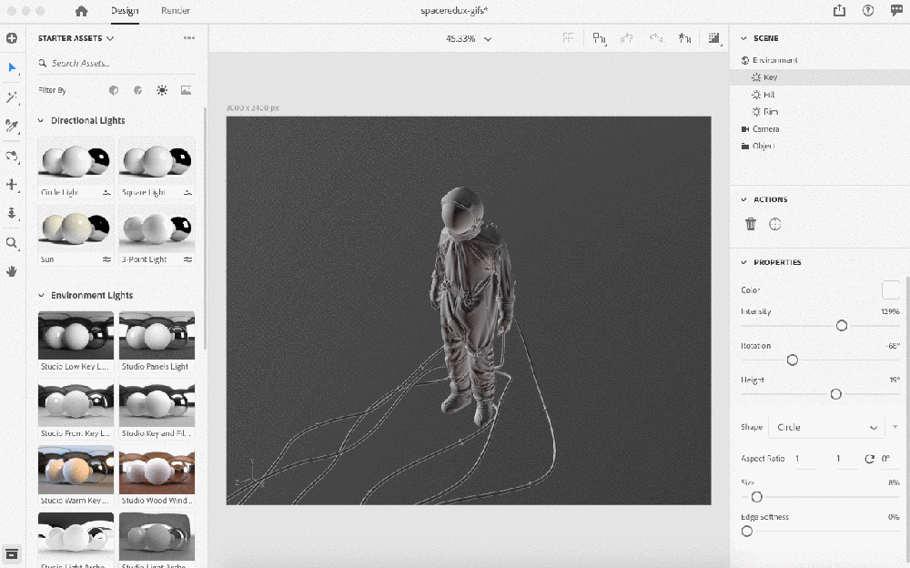Switch to the Render tab
This screenshot has width=910, height=568.
(x=176, y=11)
